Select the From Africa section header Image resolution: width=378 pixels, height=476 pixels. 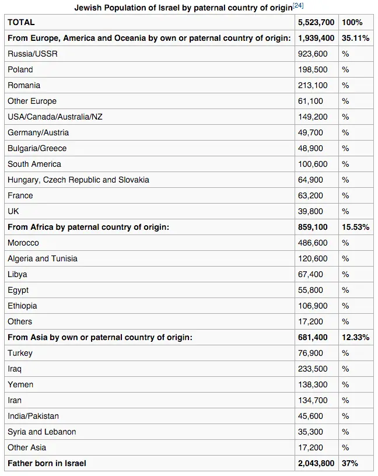pos(88,227)
